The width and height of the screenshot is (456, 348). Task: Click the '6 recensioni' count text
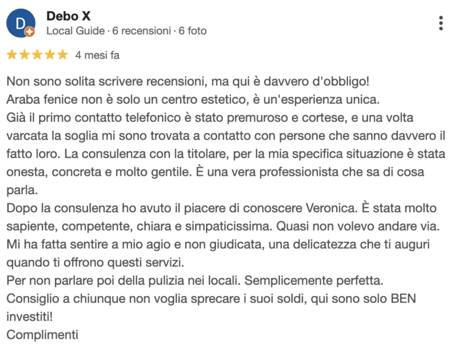click(x=141, y=31)
